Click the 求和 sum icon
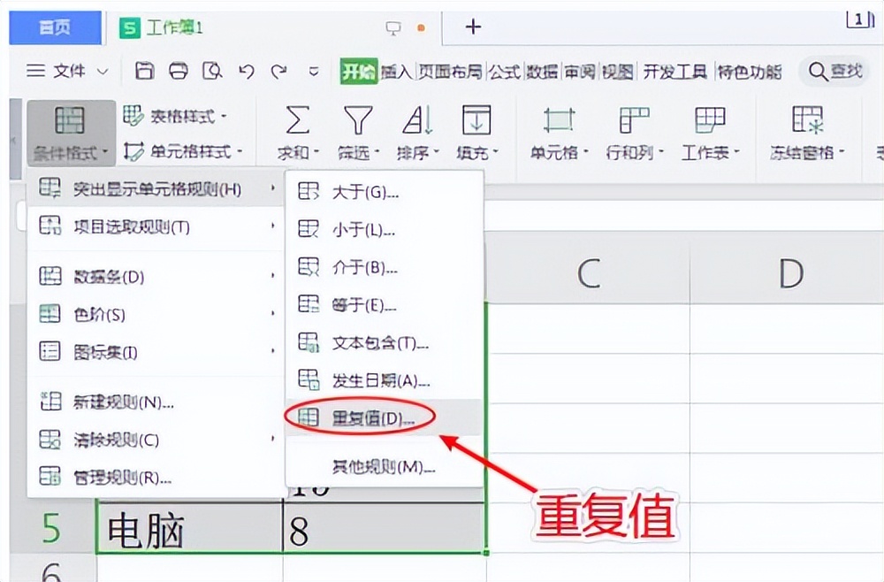 pos(298,119)
